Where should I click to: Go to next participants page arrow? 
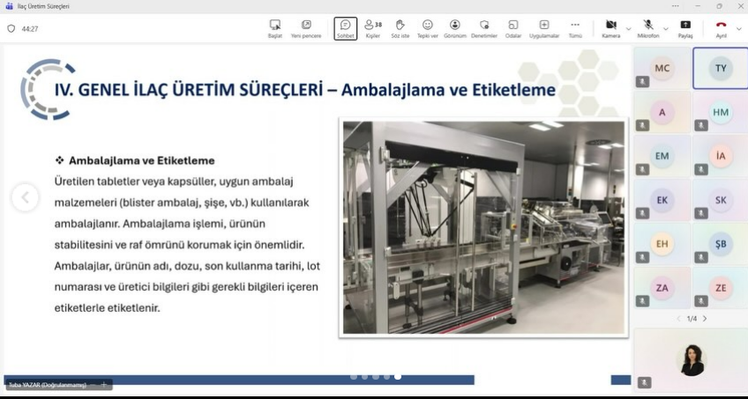705,318
